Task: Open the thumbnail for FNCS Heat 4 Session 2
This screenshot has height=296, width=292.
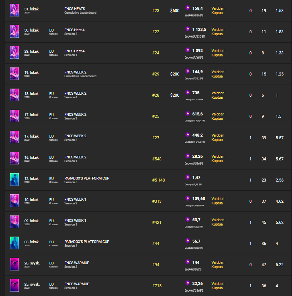Action: (x=14, y=31)
